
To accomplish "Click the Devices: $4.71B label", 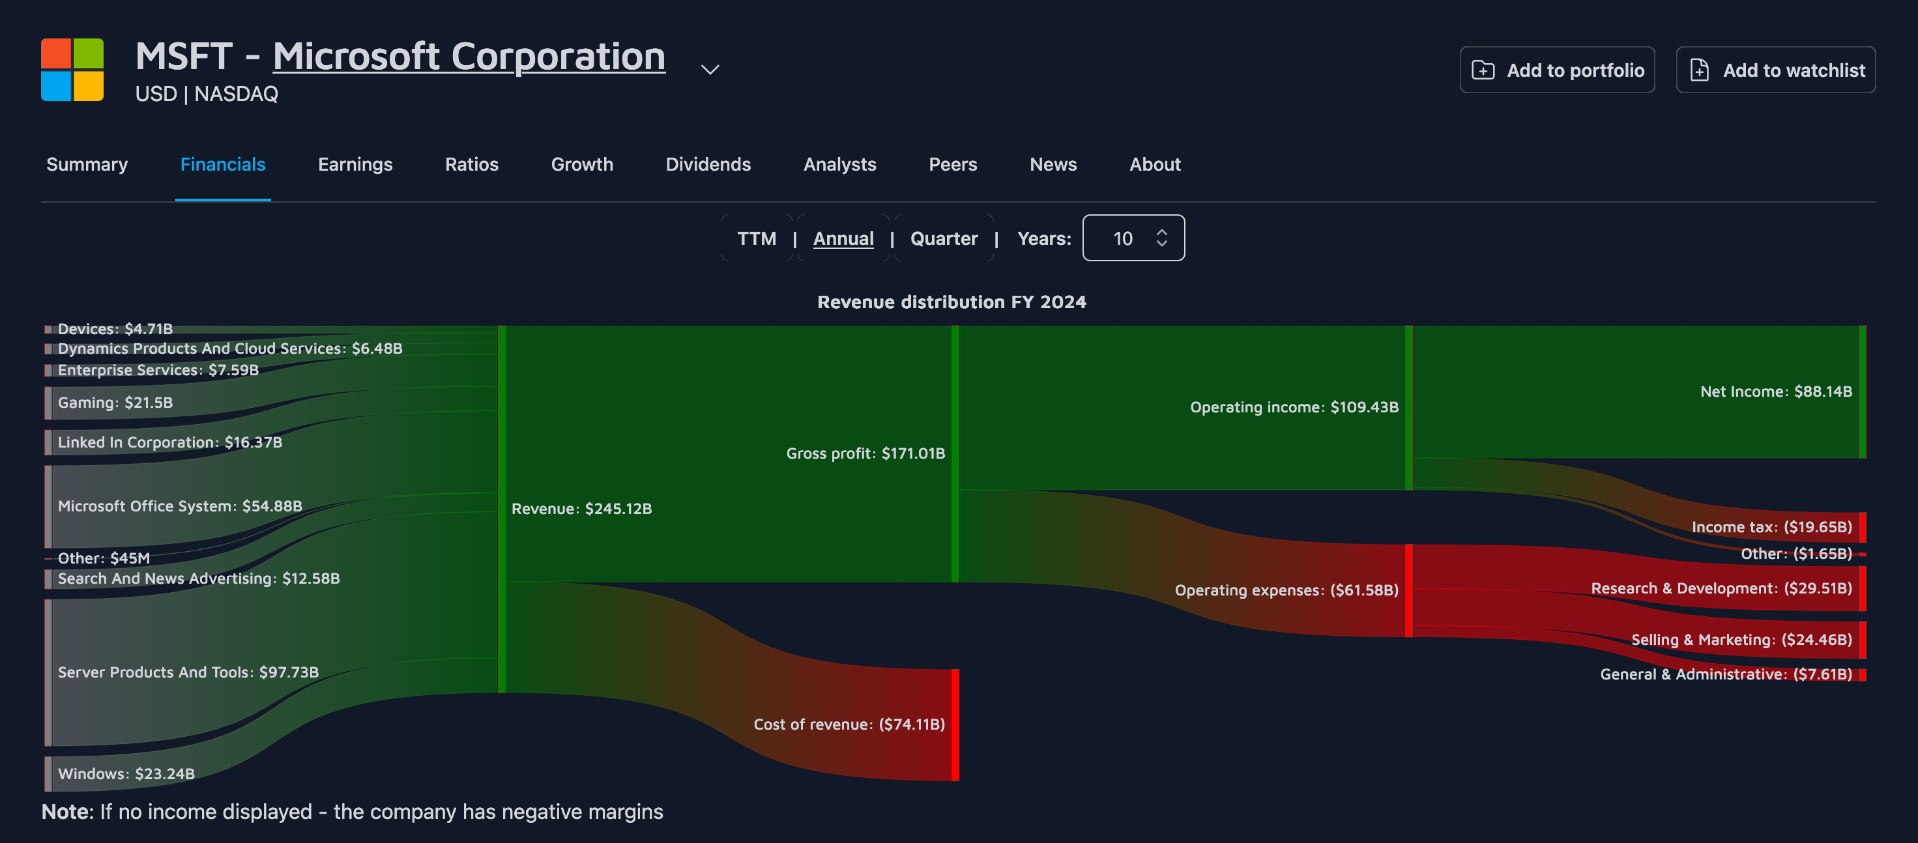I will (115, 329).
